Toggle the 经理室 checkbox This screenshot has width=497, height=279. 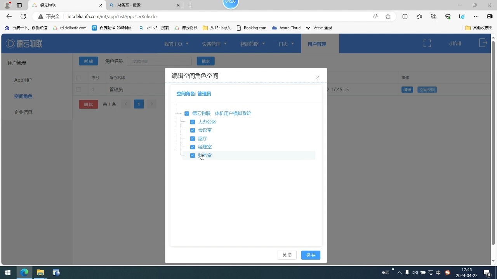click(193, 147)
